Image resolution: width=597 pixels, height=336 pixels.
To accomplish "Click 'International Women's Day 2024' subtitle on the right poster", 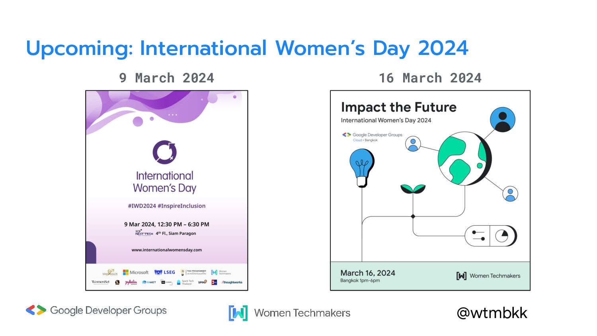I will point(386,120).
